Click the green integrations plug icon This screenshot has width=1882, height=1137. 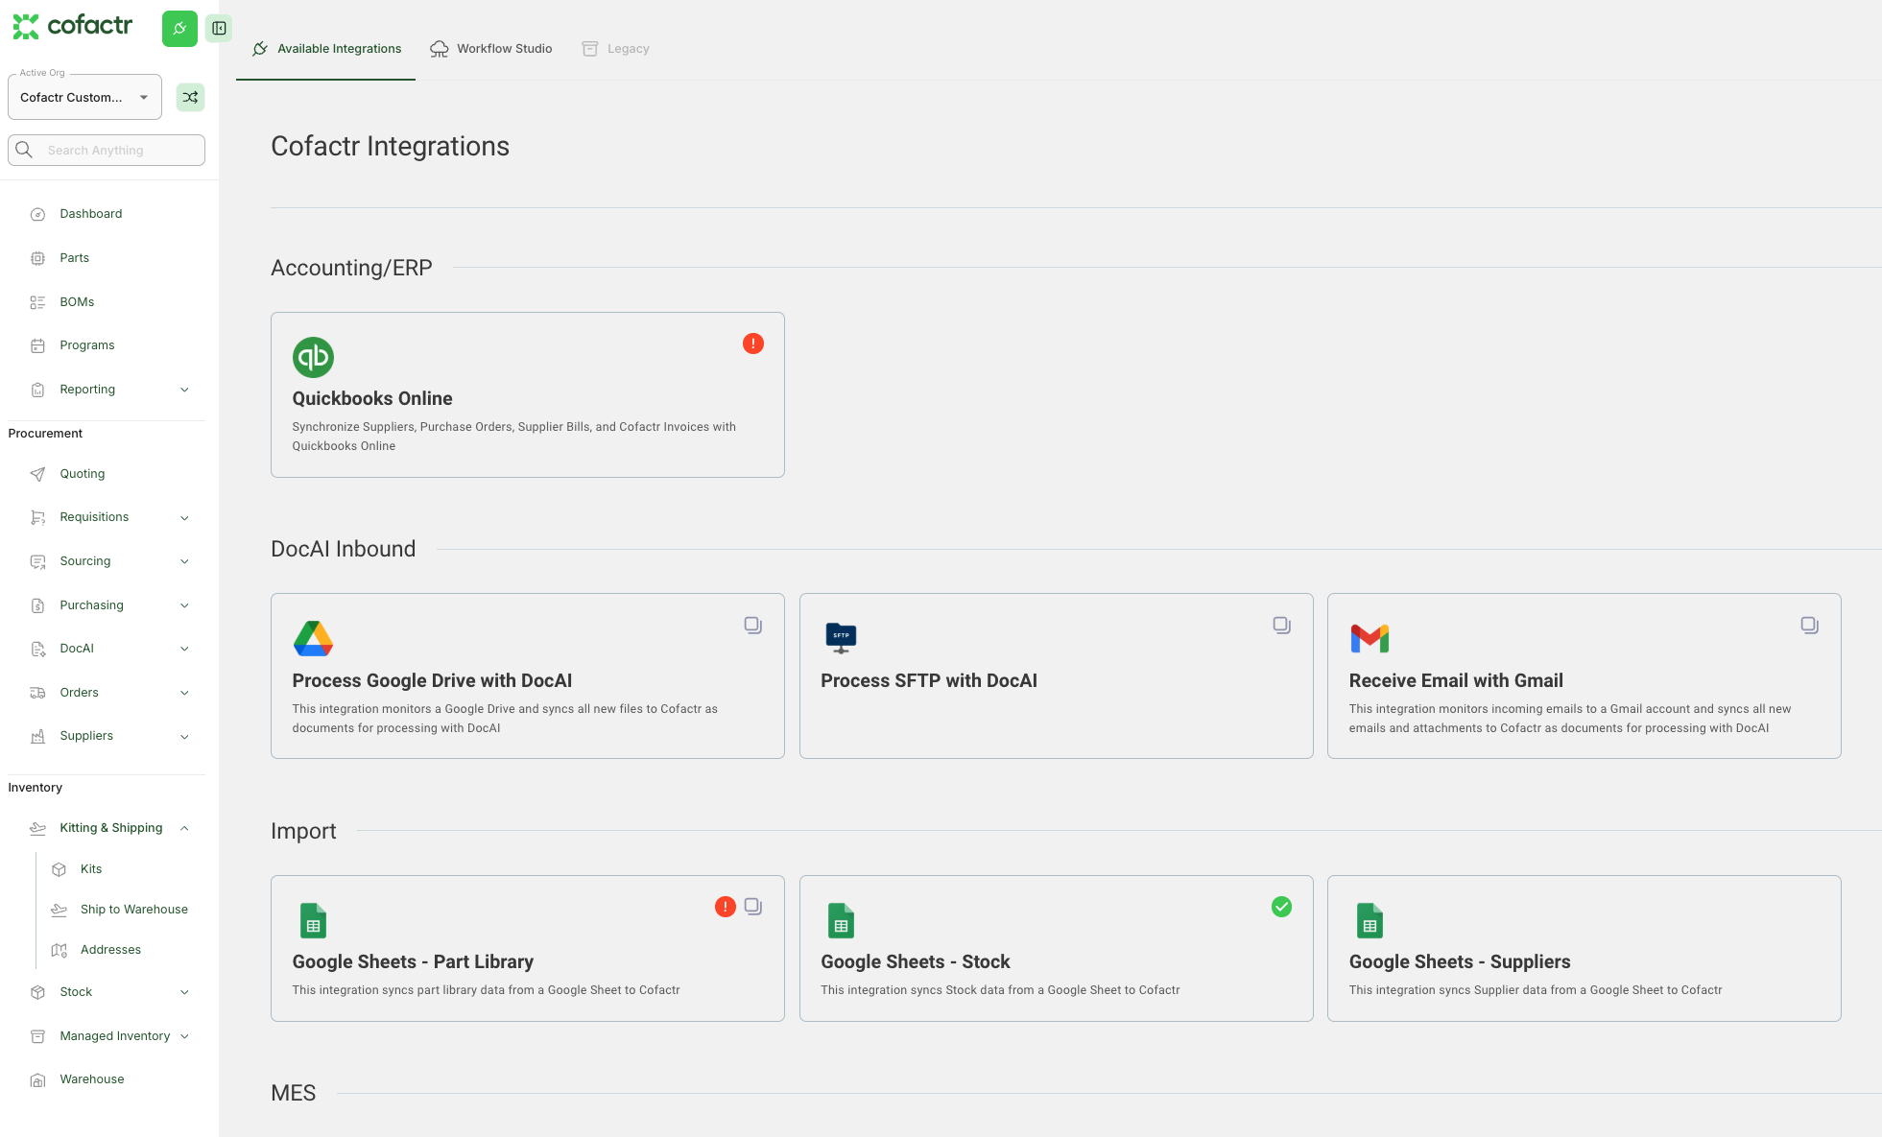[x=179, y=29]
